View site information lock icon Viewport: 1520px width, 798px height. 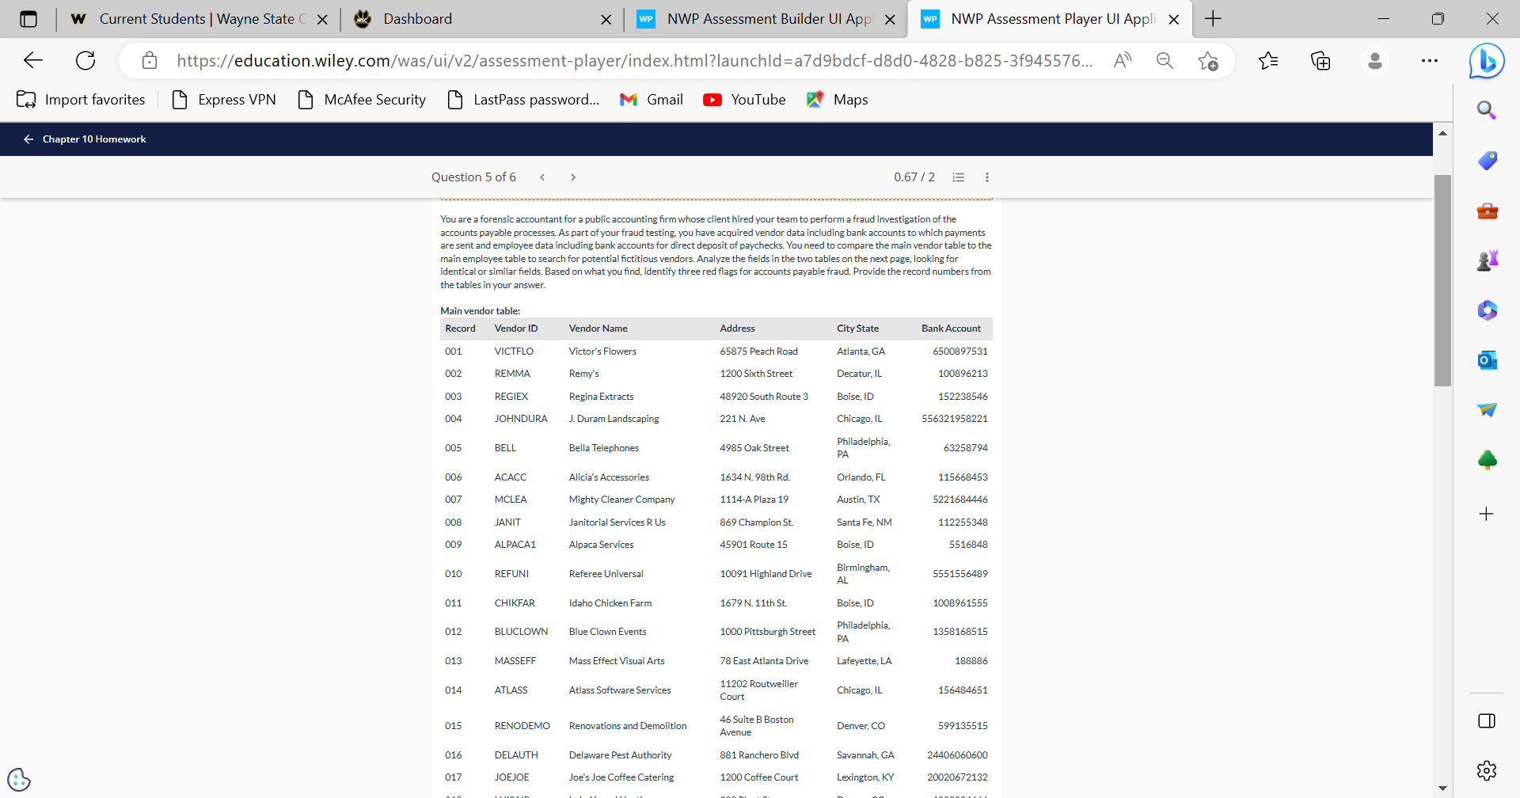pyautogui.click(x=150, y=60)
